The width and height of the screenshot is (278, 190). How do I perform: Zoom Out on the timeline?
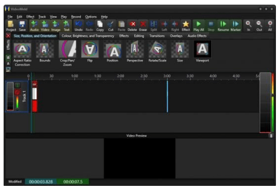[x=259, y=26]
